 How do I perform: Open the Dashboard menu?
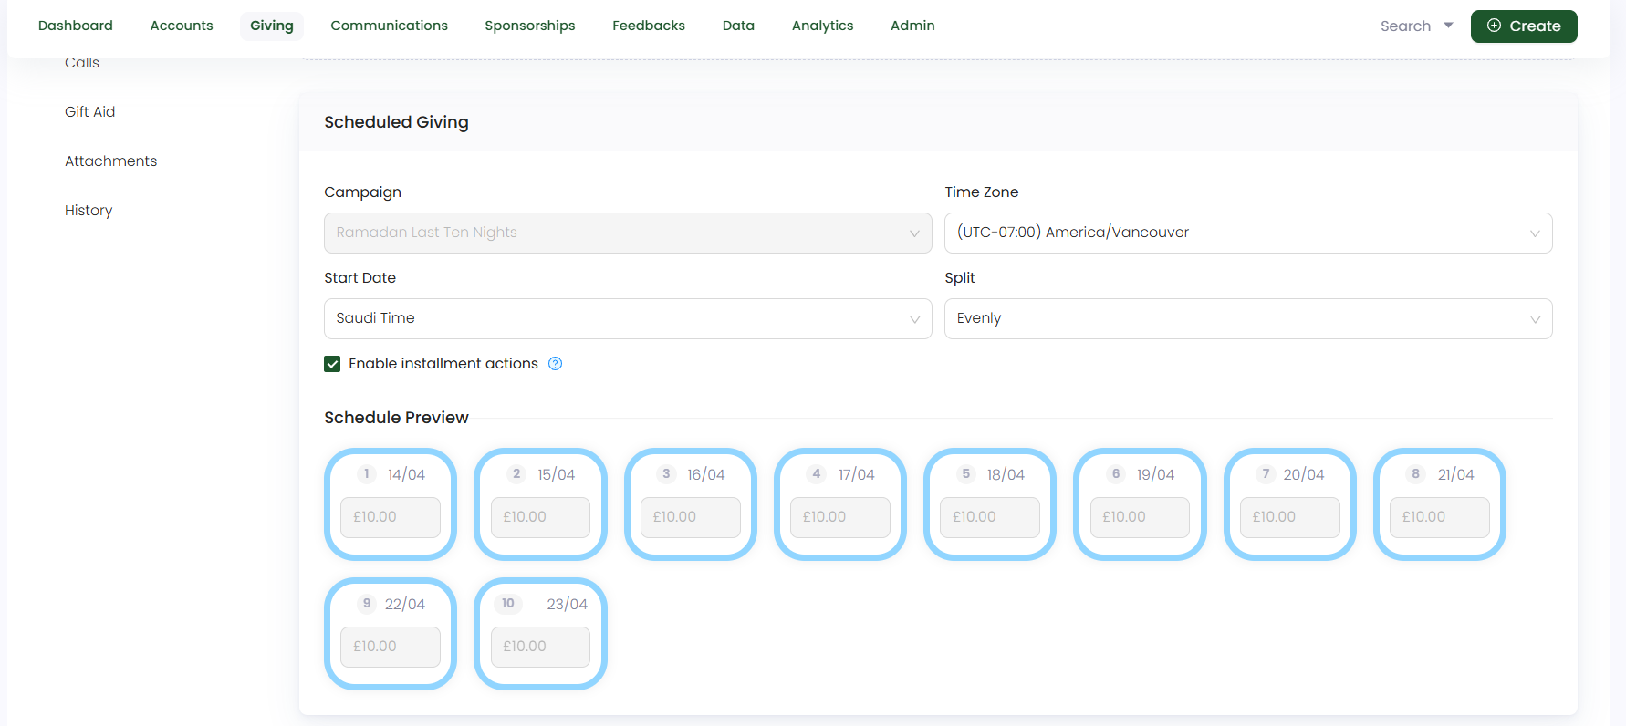76,26
